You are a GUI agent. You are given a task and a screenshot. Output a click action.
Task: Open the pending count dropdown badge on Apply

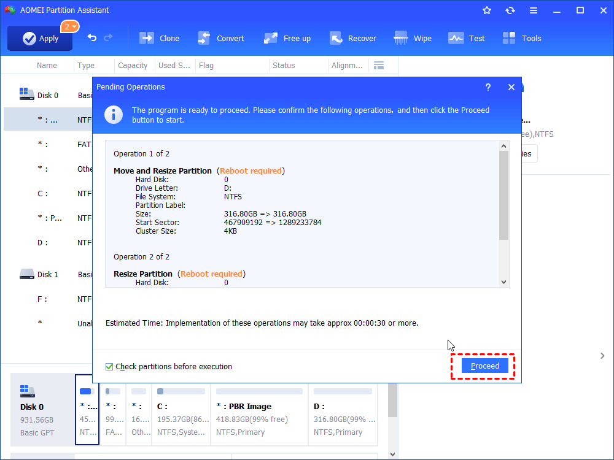[70, 26]
